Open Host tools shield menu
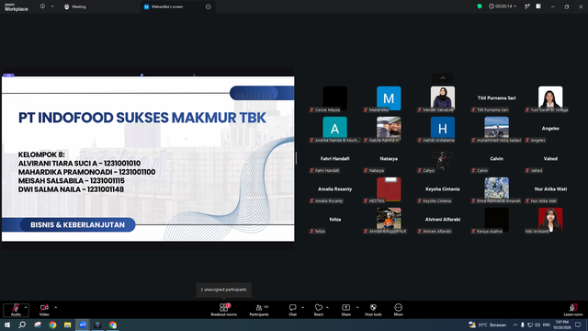588x331 pixels. point(373,310)
